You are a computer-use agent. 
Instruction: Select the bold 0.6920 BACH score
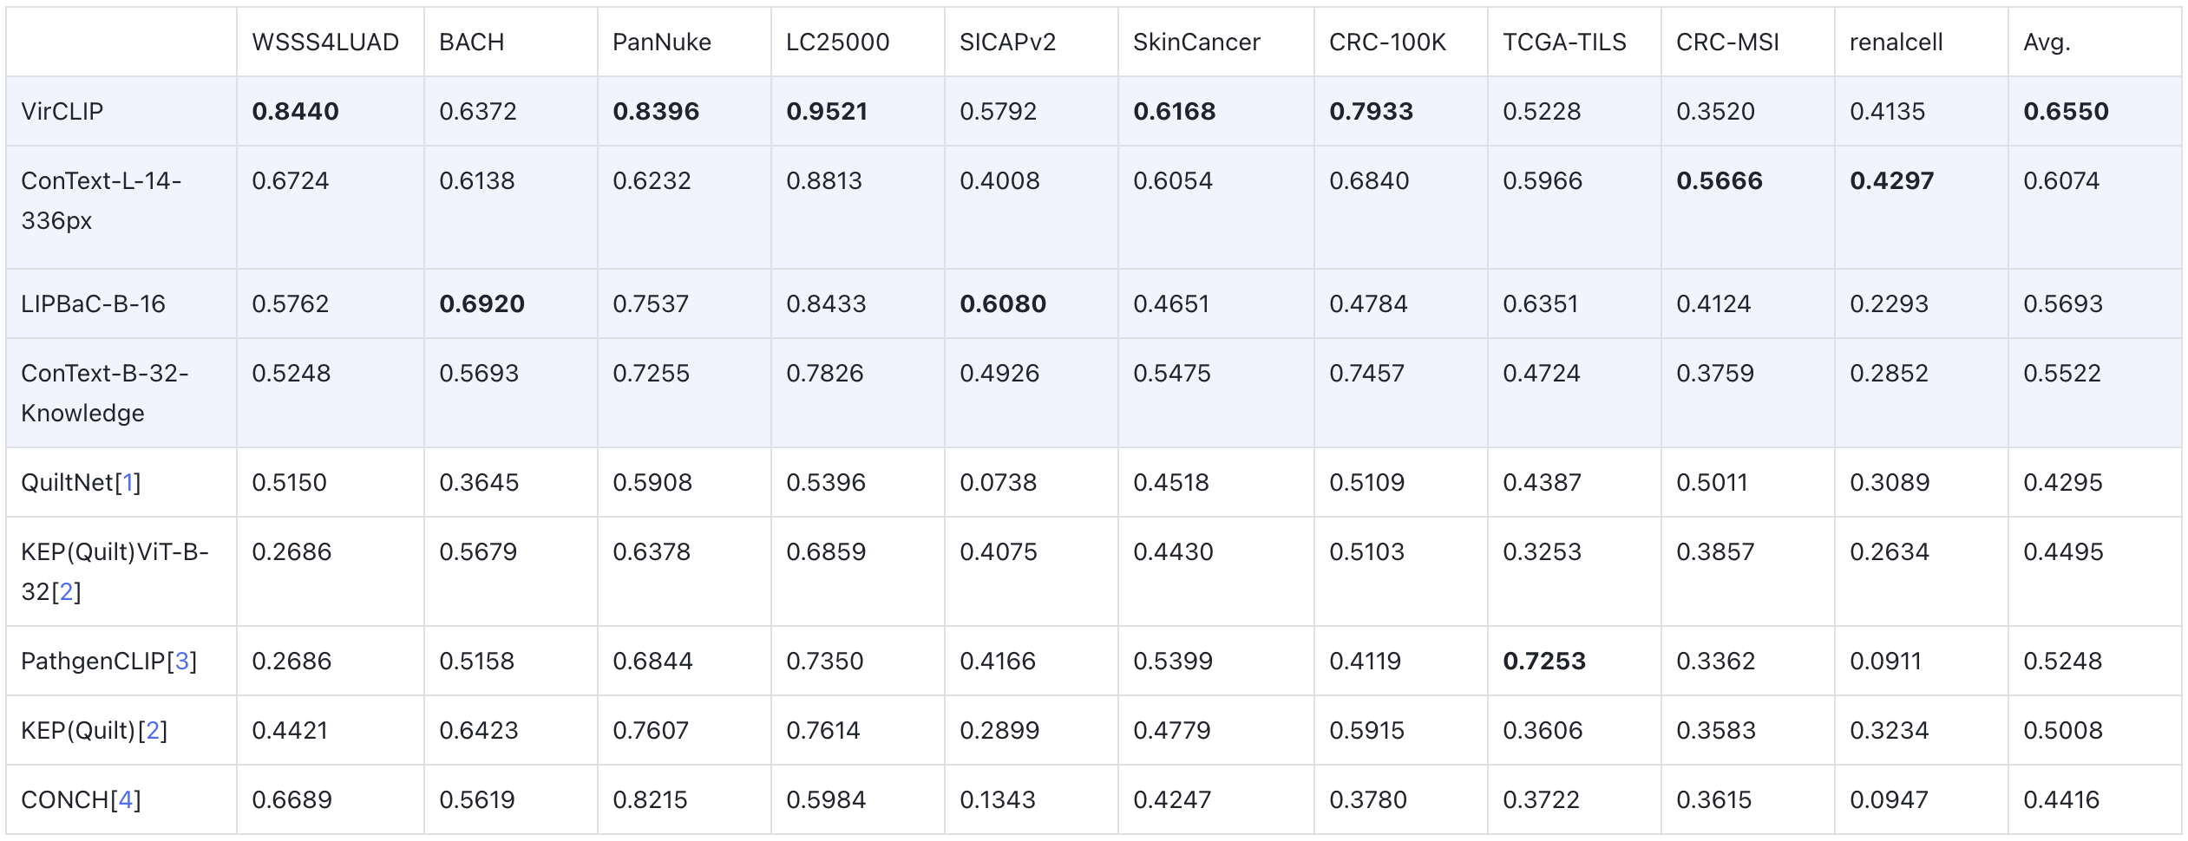click(481, 304)
